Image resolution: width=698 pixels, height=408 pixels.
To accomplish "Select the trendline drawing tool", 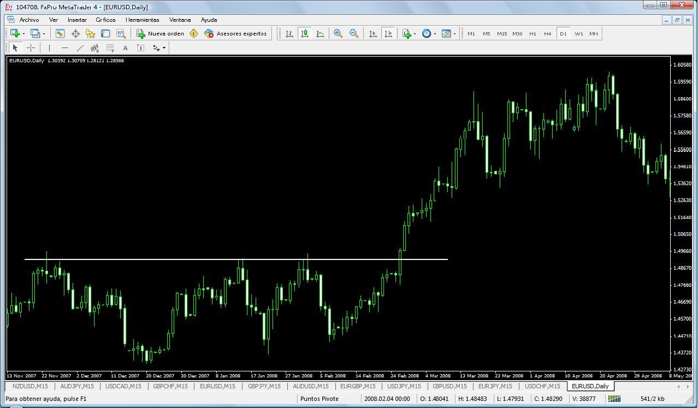I will (x=80, y=48).
